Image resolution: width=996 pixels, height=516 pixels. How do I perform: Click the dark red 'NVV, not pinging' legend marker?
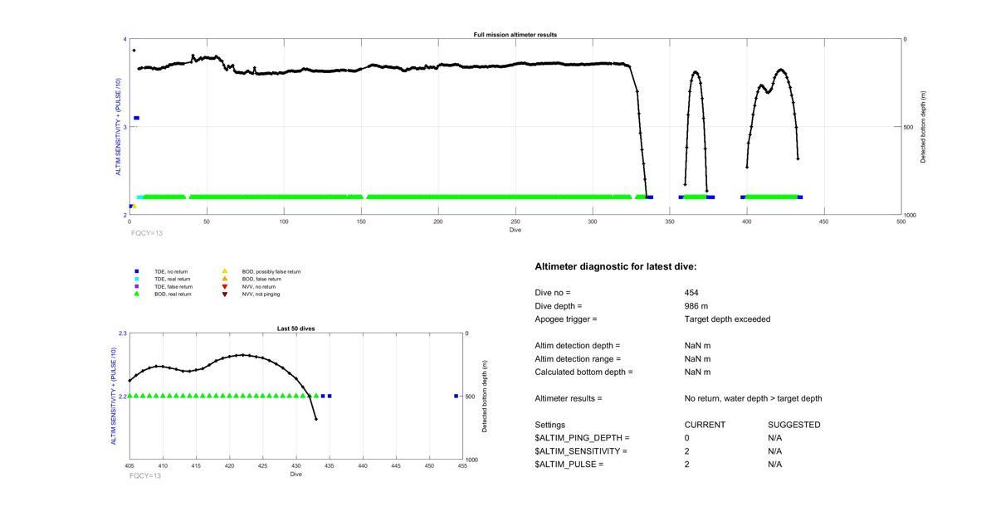tap(224, 294)
